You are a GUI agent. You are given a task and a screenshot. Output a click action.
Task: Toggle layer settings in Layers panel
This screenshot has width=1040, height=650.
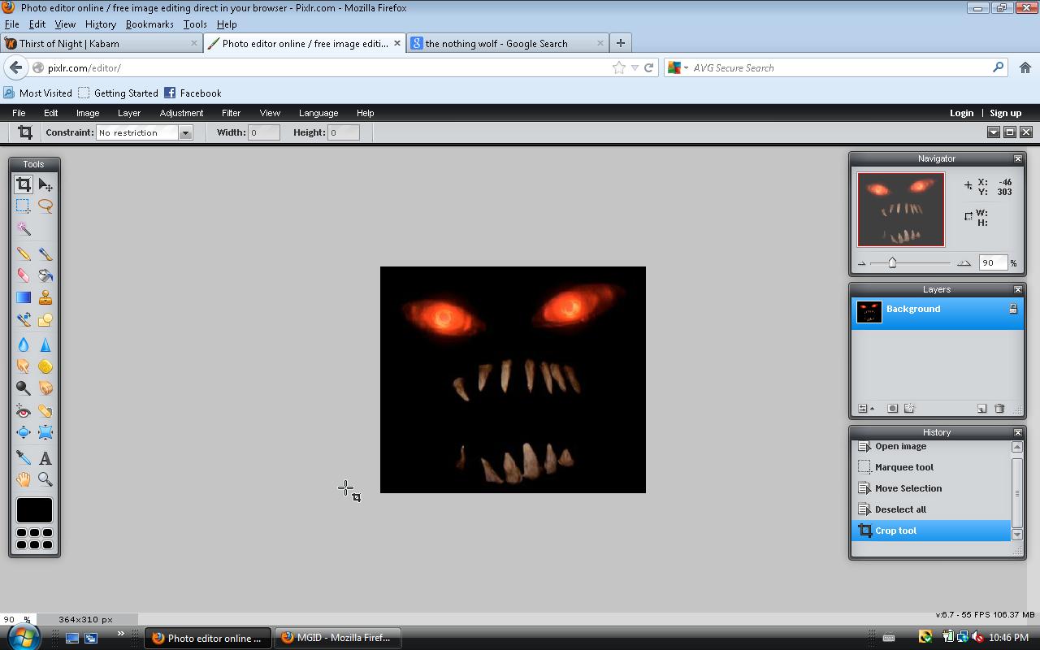coord(866,408)
